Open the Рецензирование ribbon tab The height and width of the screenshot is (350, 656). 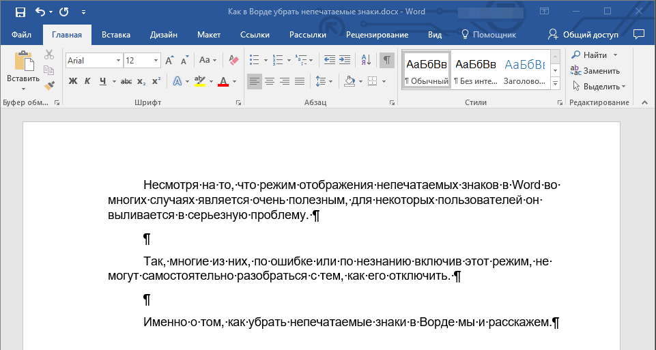(377, 35)
